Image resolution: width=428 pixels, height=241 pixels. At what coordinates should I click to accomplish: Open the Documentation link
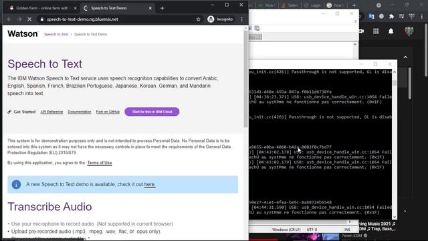click(80, 112)
